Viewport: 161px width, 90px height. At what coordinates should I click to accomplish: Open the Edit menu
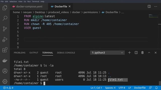click(7, 1)
